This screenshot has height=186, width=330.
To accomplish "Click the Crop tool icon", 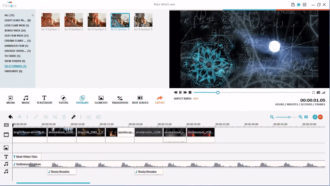I will click(x=55, y=117).
